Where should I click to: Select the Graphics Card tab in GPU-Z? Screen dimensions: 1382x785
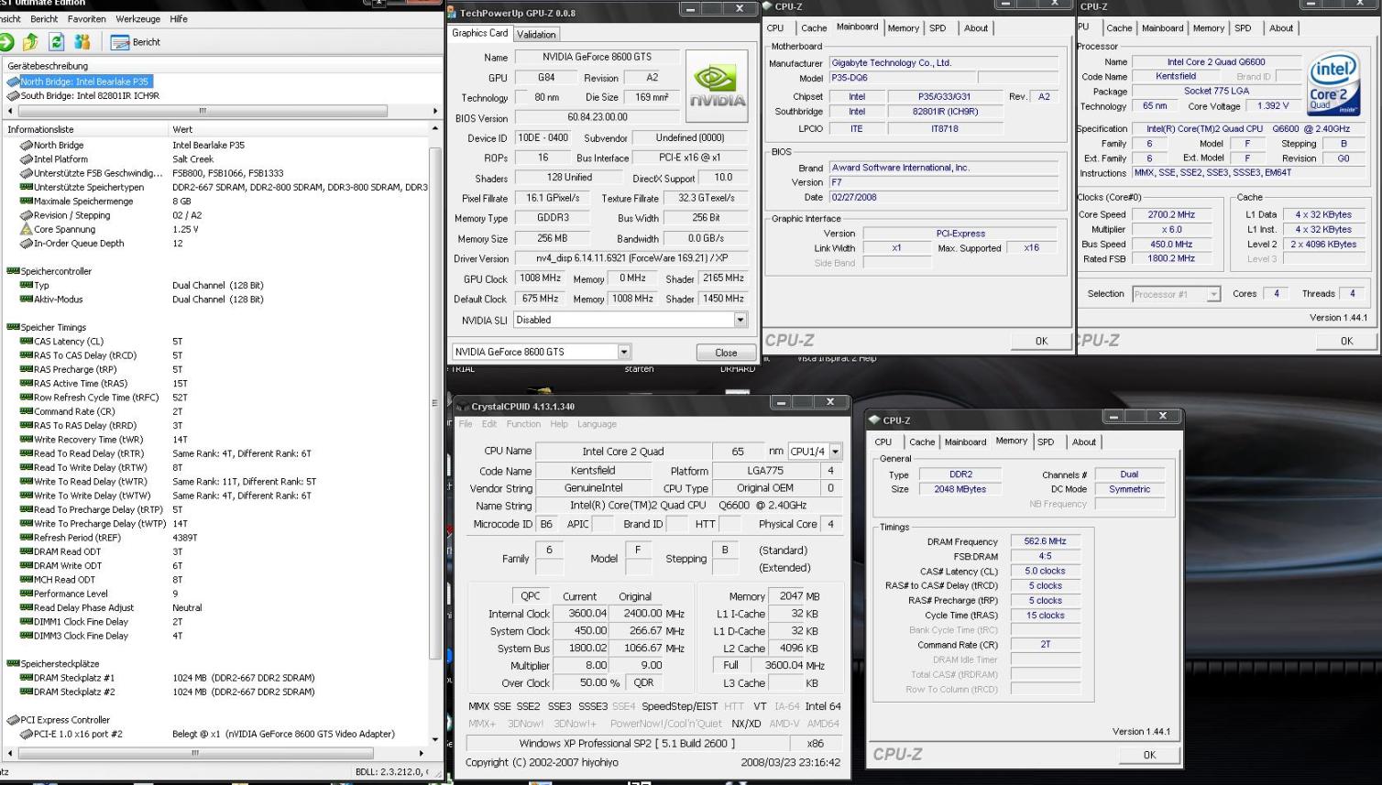(479, 33)
